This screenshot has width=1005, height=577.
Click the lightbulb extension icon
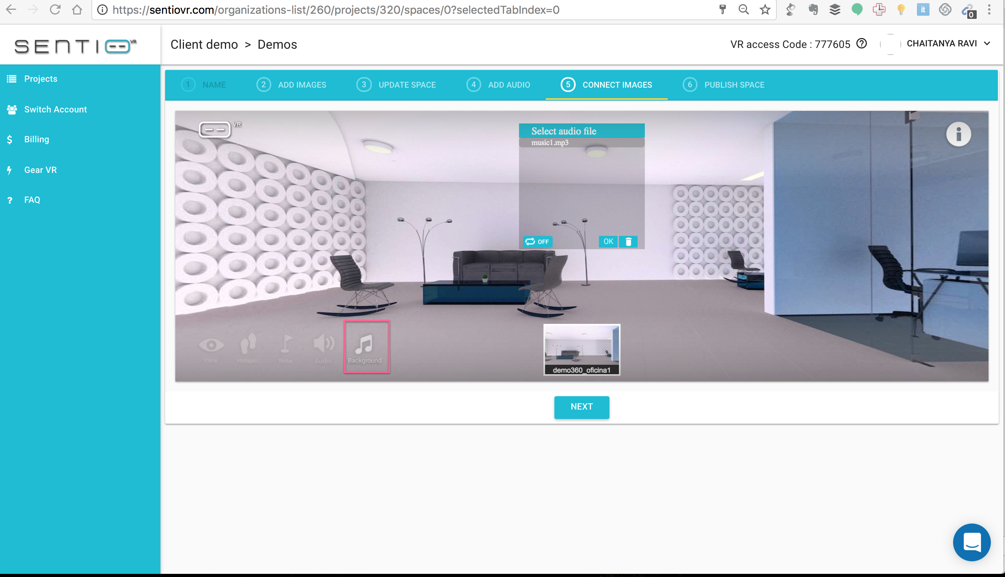click(901, 9)
